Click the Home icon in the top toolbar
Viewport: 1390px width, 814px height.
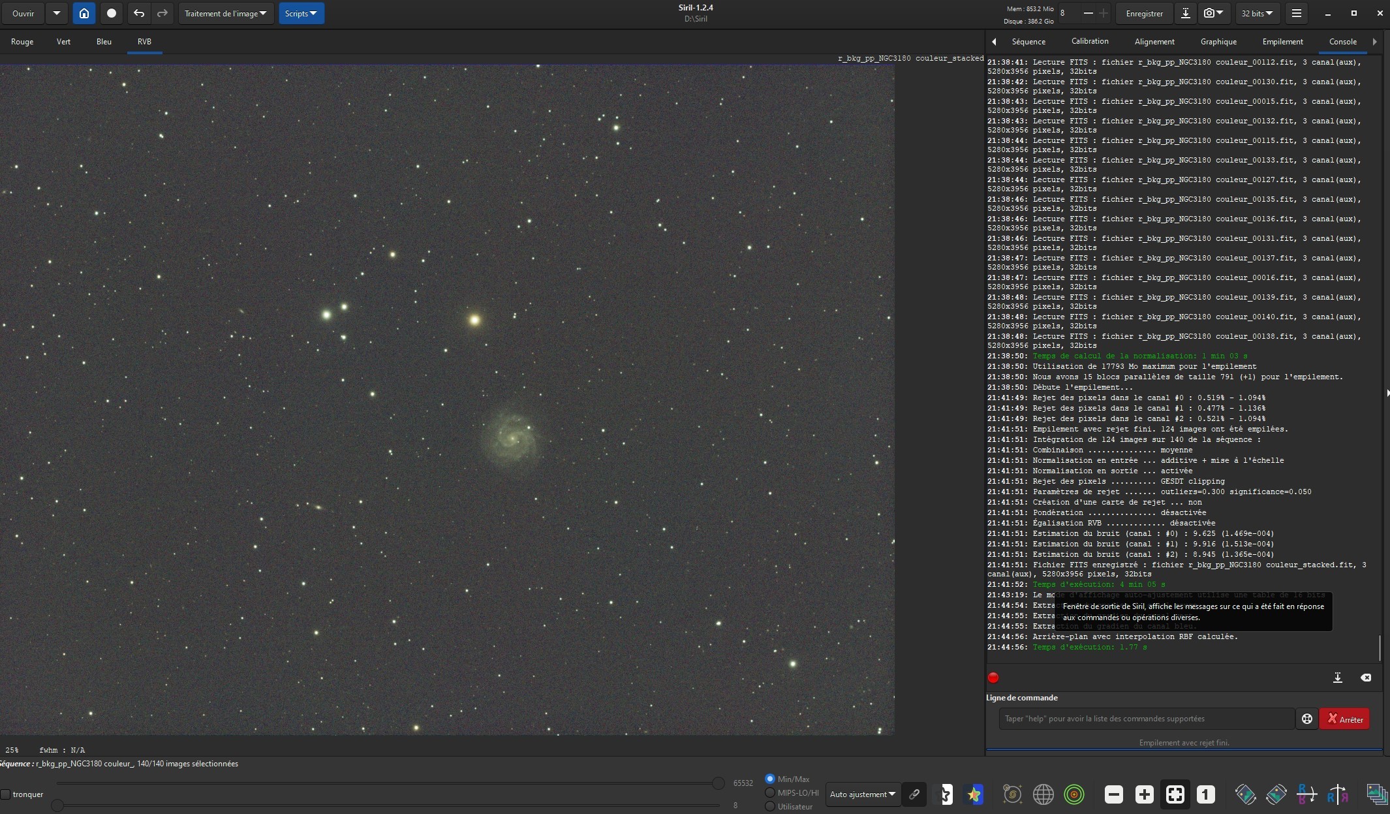(84, 13)
